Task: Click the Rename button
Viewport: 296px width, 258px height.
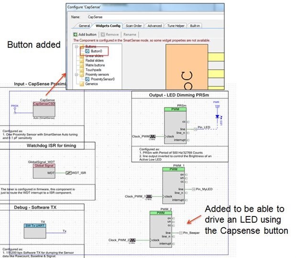Action: 130,35
